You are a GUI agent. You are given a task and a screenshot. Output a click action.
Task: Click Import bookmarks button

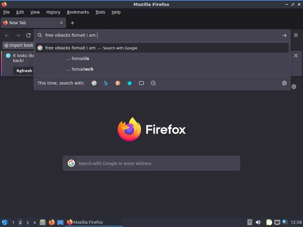coord(19,45)
